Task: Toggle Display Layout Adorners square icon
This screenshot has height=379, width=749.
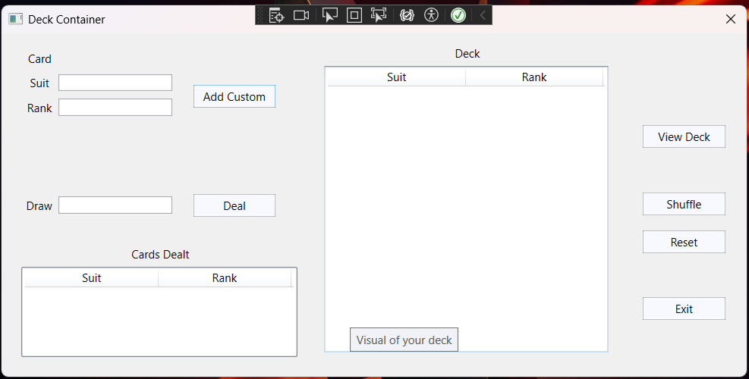Action: pos(354,15)
